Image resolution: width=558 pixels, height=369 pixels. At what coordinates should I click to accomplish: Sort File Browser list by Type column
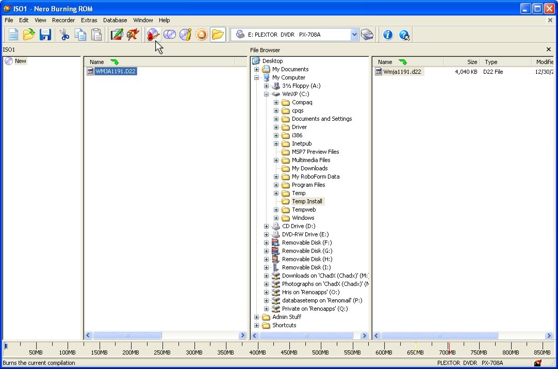click(x=506, y=61)
